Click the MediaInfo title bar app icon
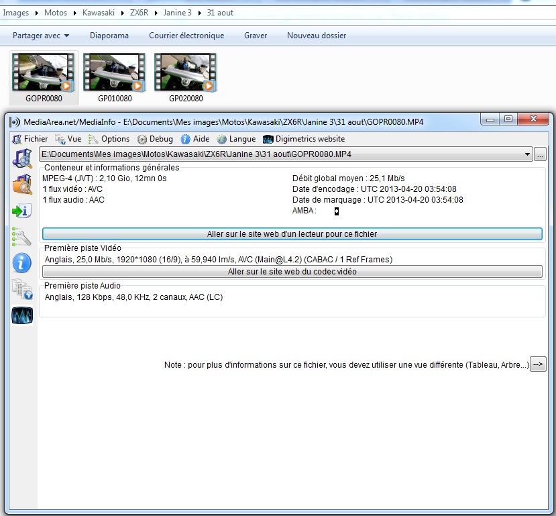Image resolution: width=556 pixels, height=516 pixels. (15, 121)
